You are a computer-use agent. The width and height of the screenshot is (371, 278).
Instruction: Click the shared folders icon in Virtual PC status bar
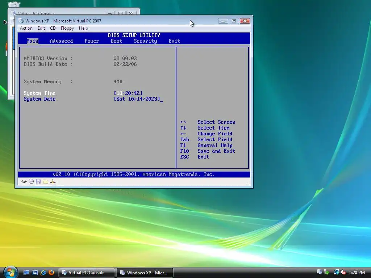[x=46, y=182]
